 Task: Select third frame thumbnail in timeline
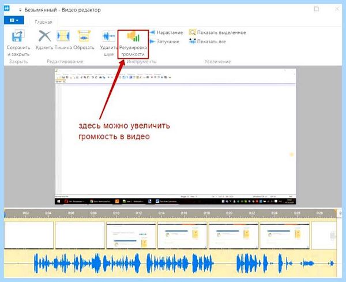pyautogui.click(x=131, y=235)
